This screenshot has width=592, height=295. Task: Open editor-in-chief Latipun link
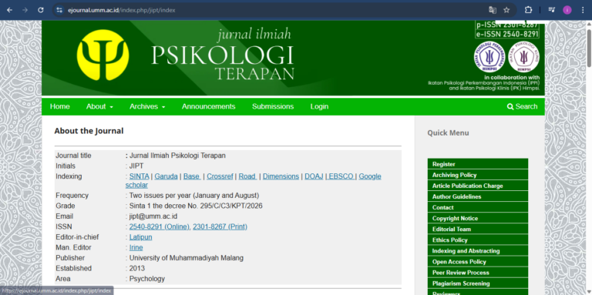tap(140, 237)
